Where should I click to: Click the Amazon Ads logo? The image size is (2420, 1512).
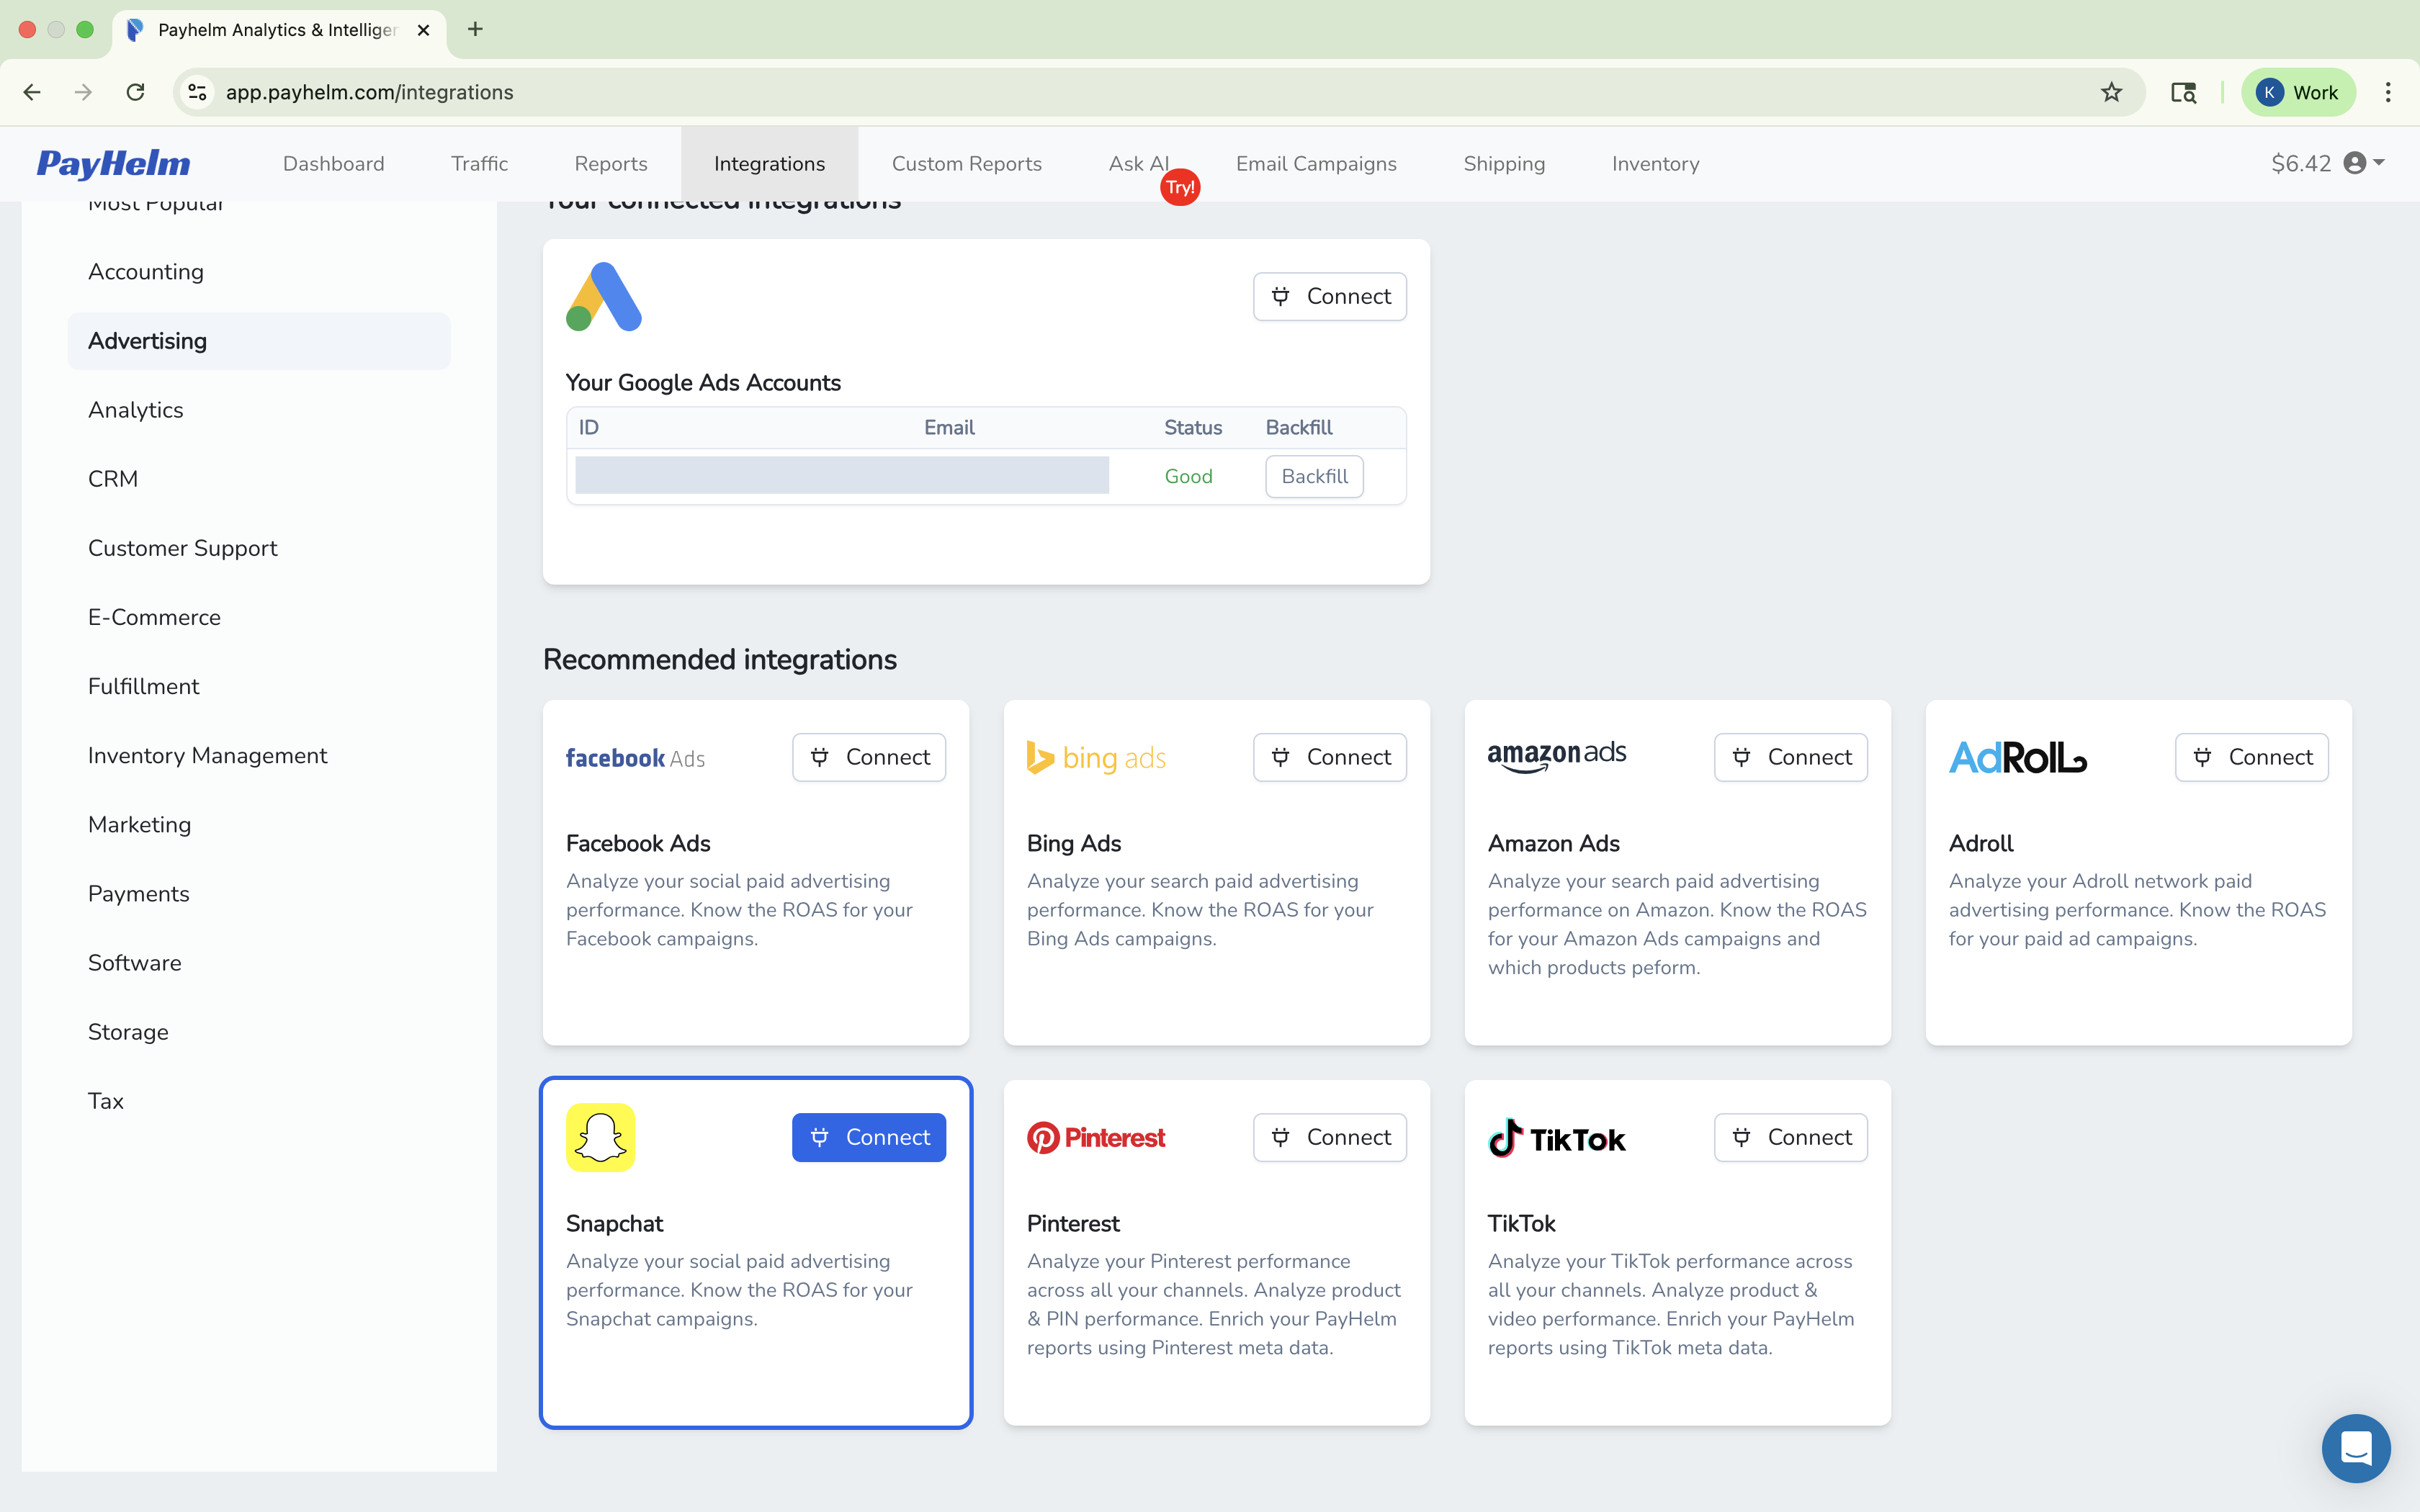pos(1556,755)
